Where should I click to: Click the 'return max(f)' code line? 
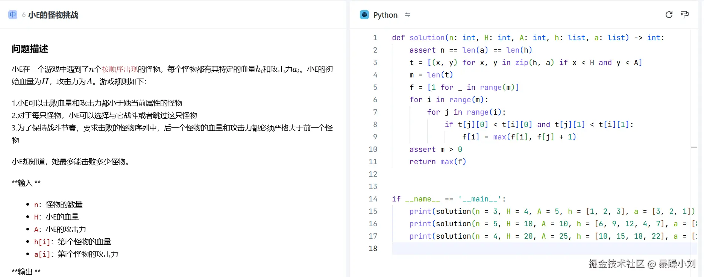click(437, 162)
